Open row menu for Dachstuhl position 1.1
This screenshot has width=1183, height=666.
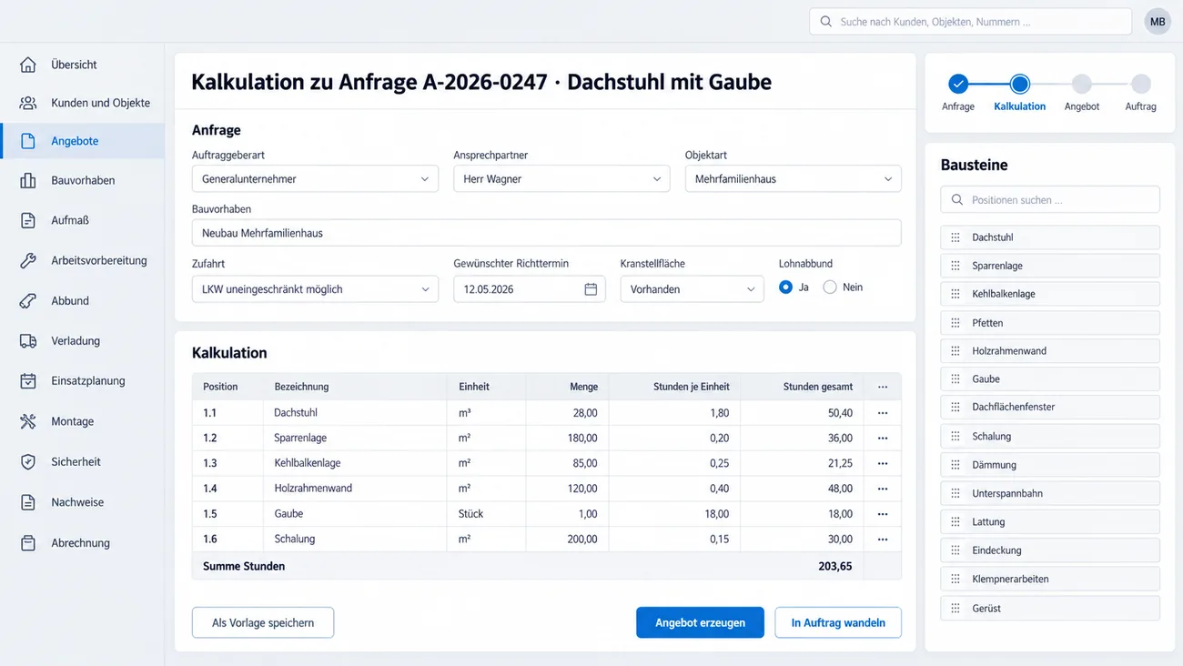point(882,413)
